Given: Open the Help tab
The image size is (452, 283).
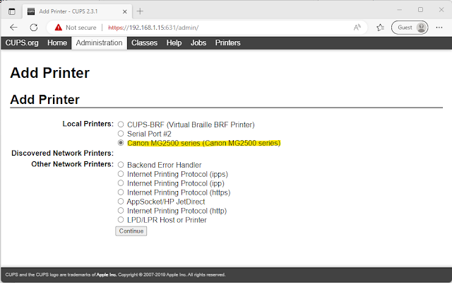Looking at the screenshot, I should (x=174, y=42).
